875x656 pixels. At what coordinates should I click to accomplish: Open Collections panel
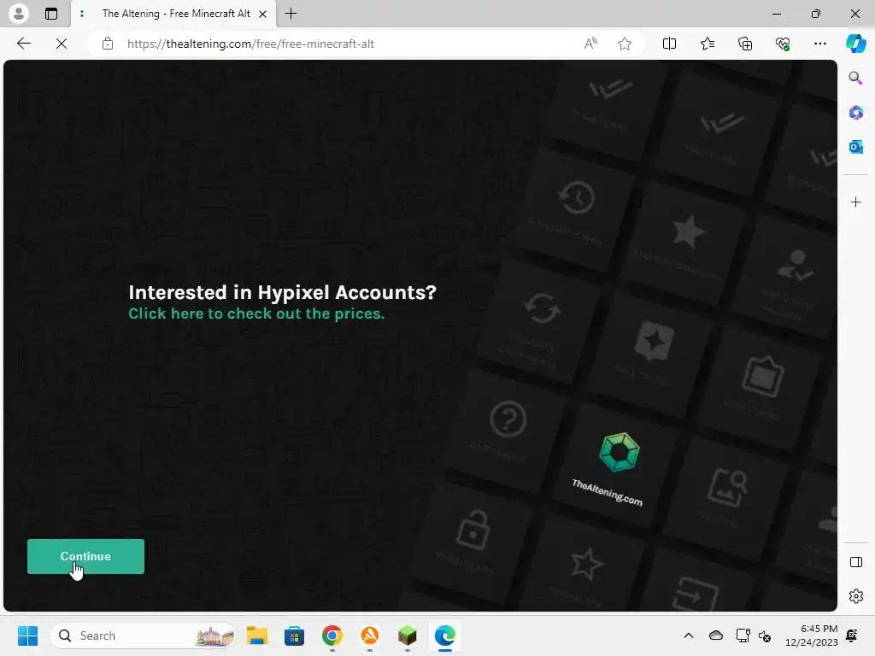coord(745,44)
